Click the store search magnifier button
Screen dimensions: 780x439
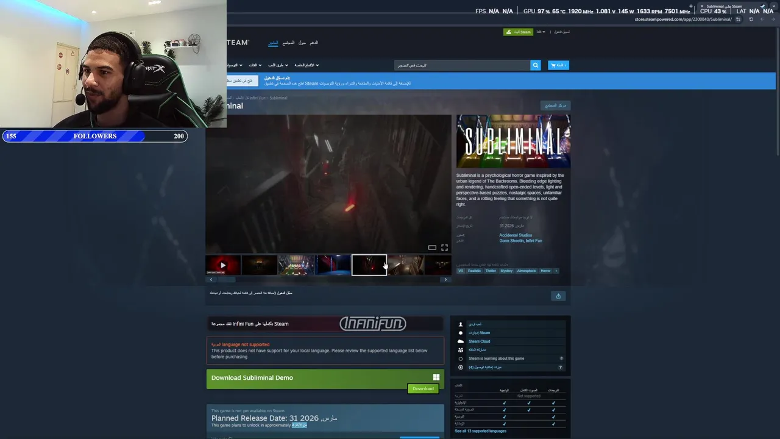(535, 65)
